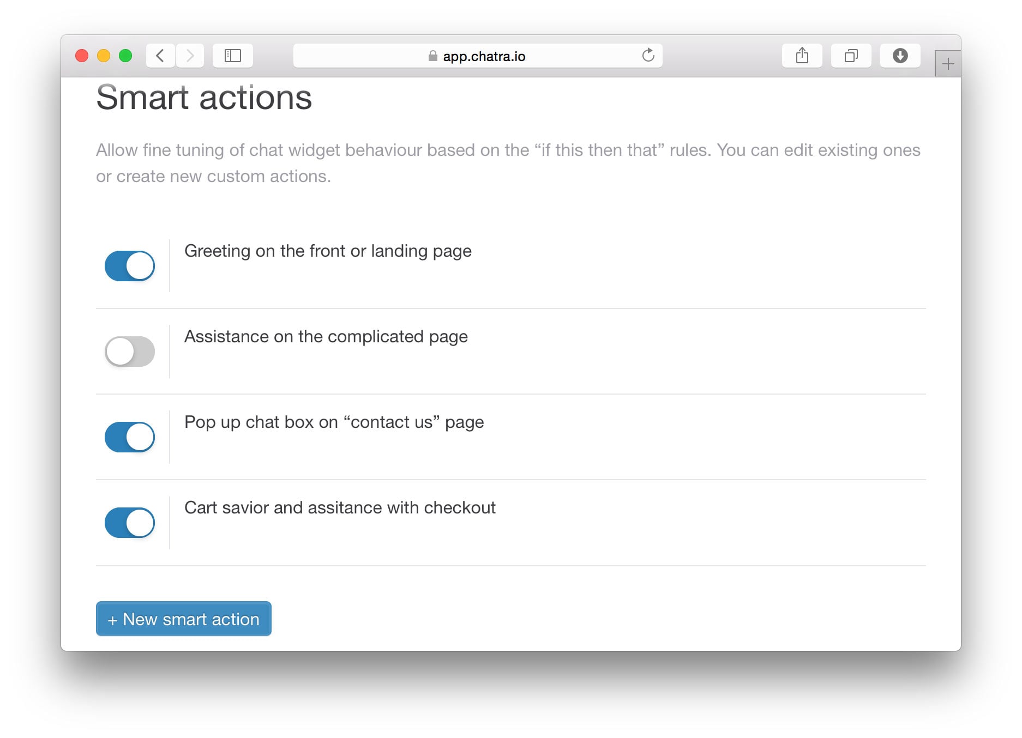Viewport: 1022px width, 738px height.
Task: Disable the front page greeting toggle
Action: pos(130,266)
